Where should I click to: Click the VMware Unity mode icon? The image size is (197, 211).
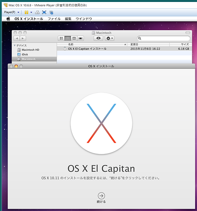51,13
